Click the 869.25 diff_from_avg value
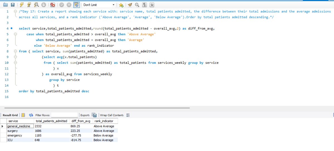The image size is (334, 151). point(81,126)
